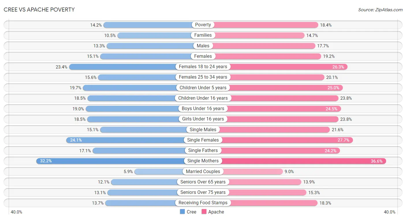Screen dimensions: 406x219
Task: Toggle the Cree legend color swatch
Action: (182, 212)
